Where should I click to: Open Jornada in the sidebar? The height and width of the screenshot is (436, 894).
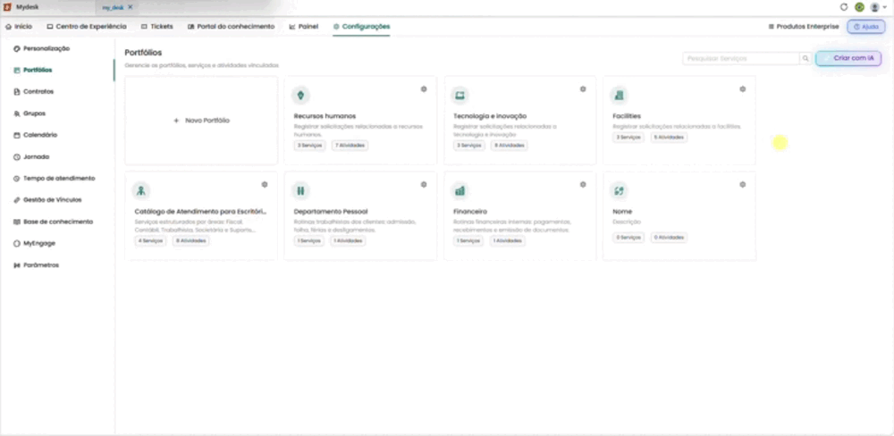(x=30, y=156)
